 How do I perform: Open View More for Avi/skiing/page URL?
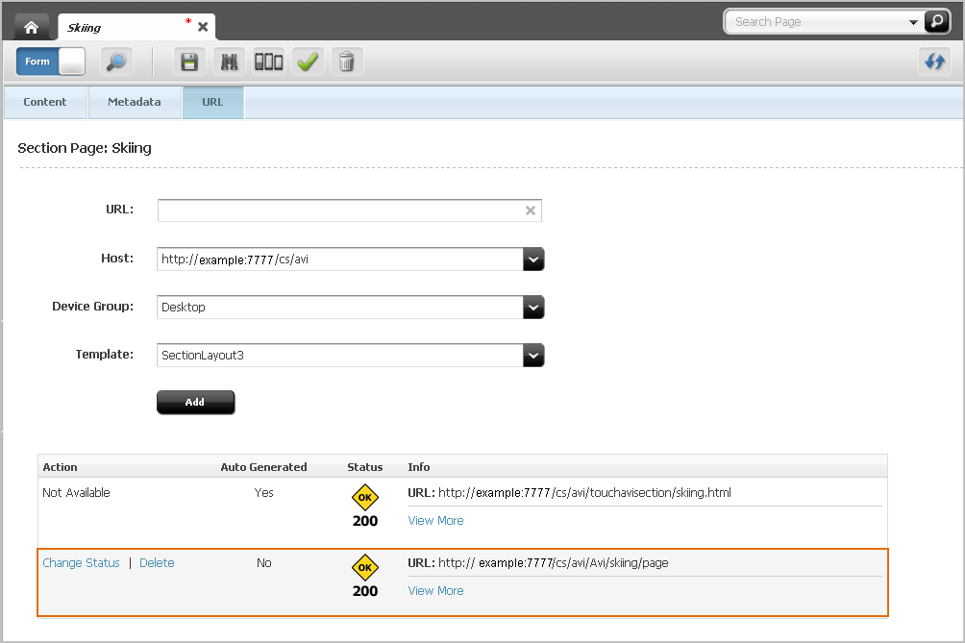[x=435, y=591]
